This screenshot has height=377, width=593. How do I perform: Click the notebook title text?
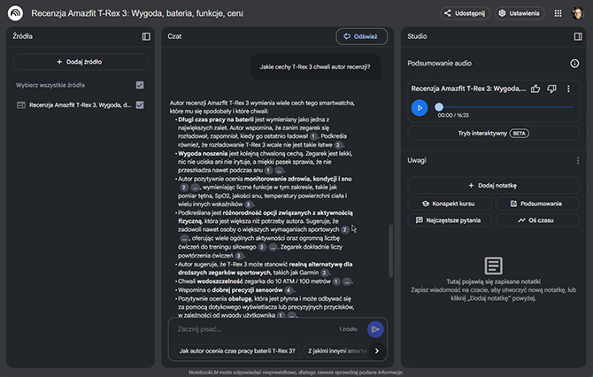click(137, 13)
